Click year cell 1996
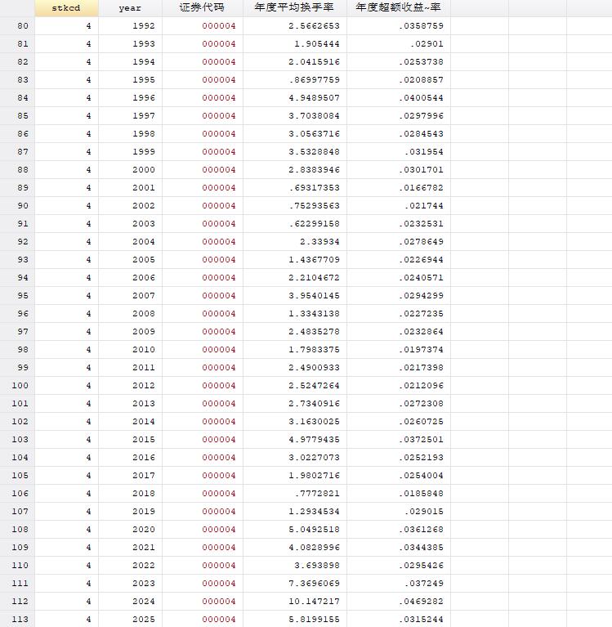 click(130, 98)
